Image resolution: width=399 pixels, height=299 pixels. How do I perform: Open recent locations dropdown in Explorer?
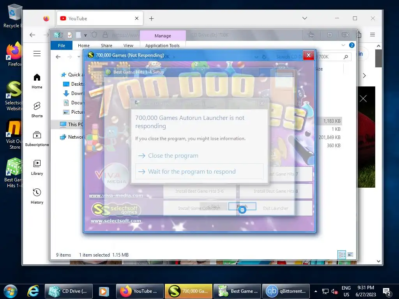(x=79, y=57)
